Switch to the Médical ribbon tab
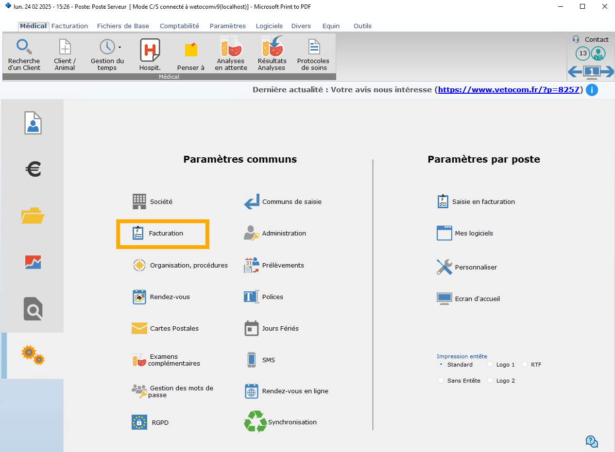The height and width of the screenshot is (452, 615). coord(34,26)
